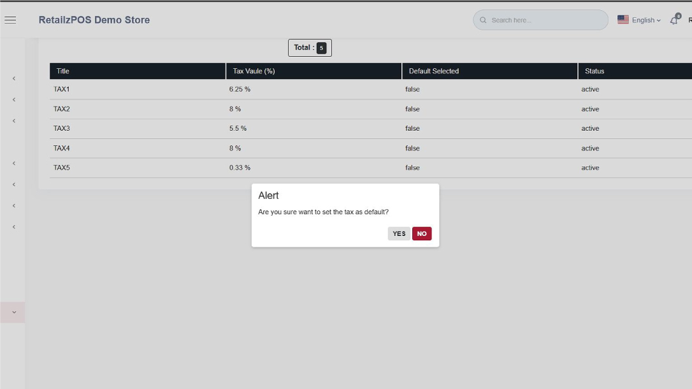Confirm the alert by pressing YES
The image size is (692, 389).
tap(399, 233)
